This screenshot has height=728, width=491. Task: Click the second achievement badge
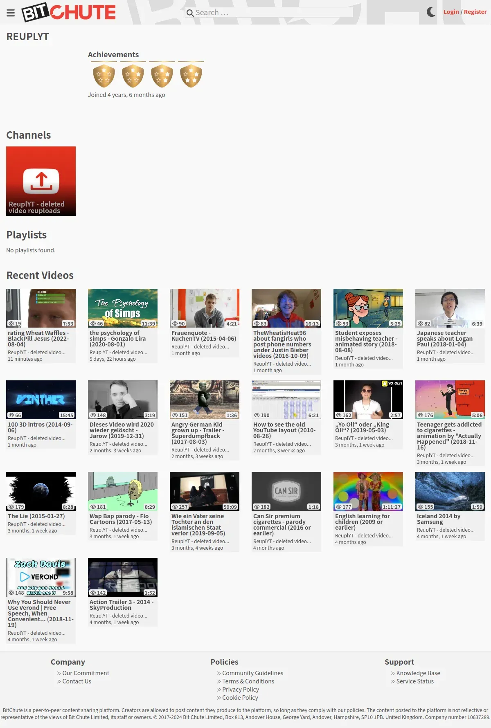(x=133, y=76)
